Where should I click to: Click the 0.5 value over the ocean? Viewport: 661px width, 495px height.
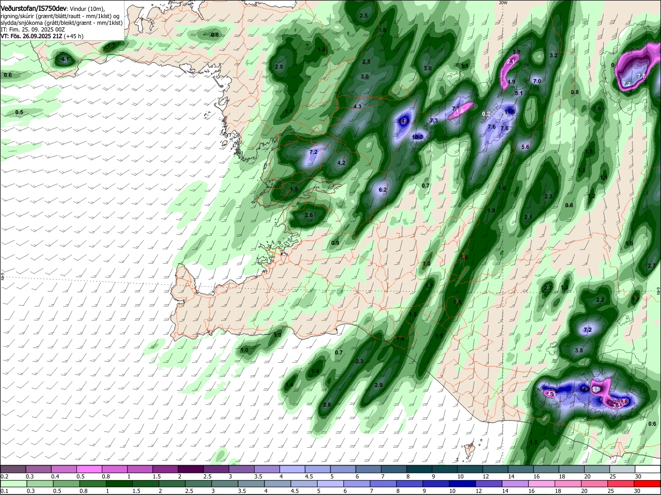coord(19,112)
